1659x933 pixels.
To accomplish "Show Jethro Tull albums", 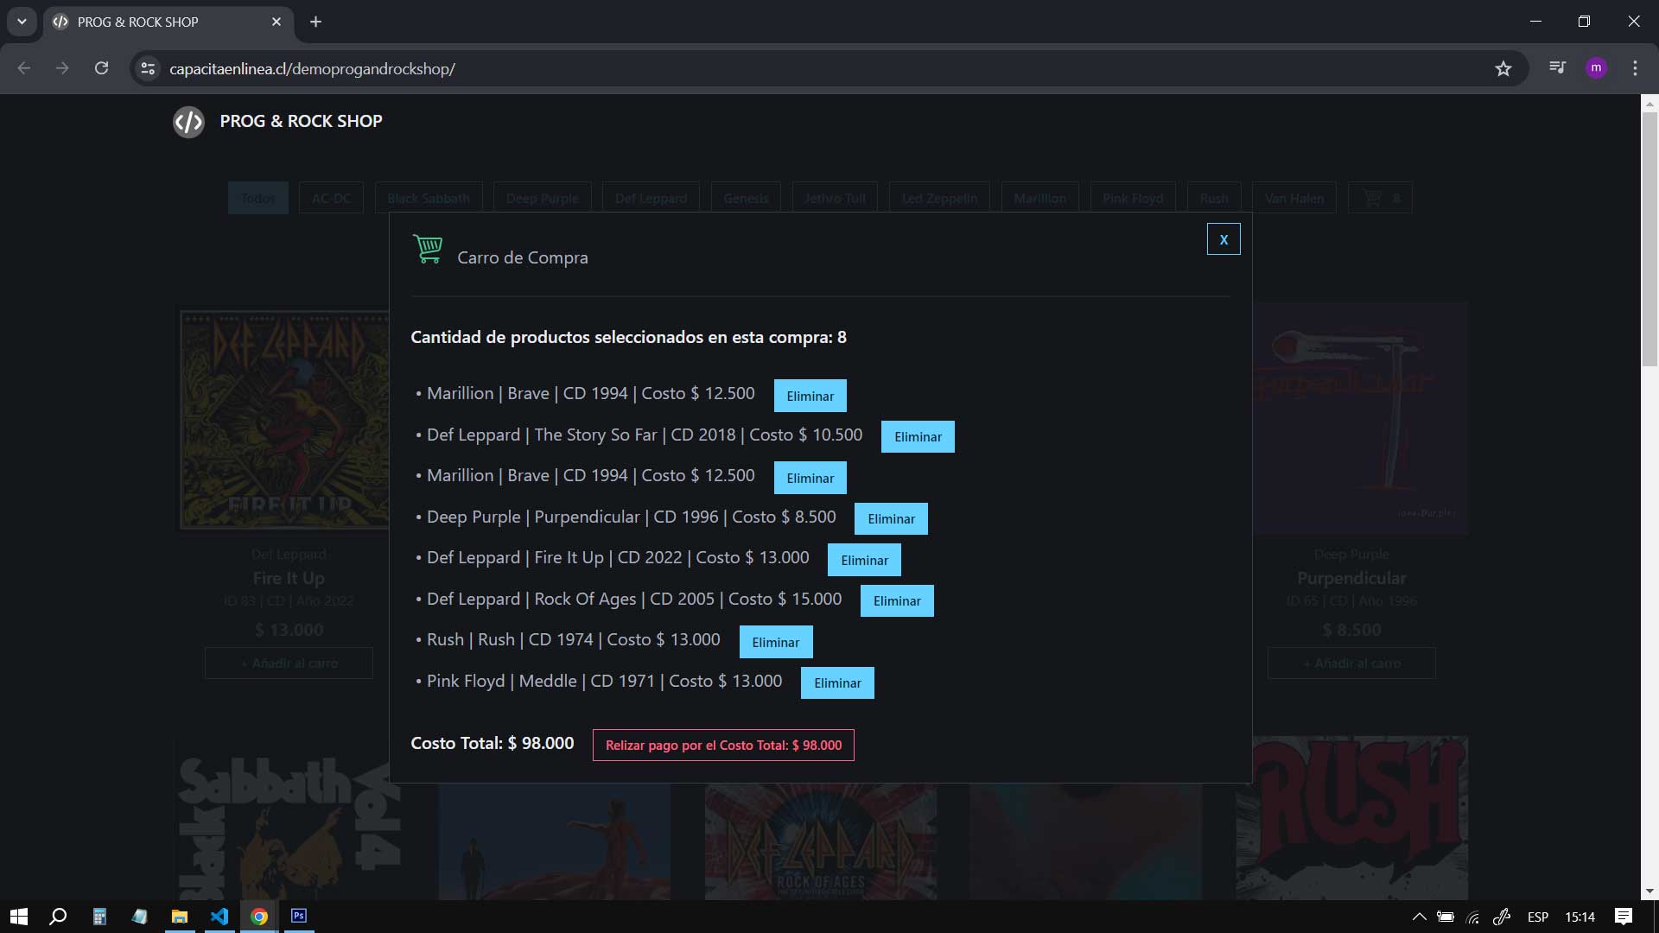I will 835,199.
